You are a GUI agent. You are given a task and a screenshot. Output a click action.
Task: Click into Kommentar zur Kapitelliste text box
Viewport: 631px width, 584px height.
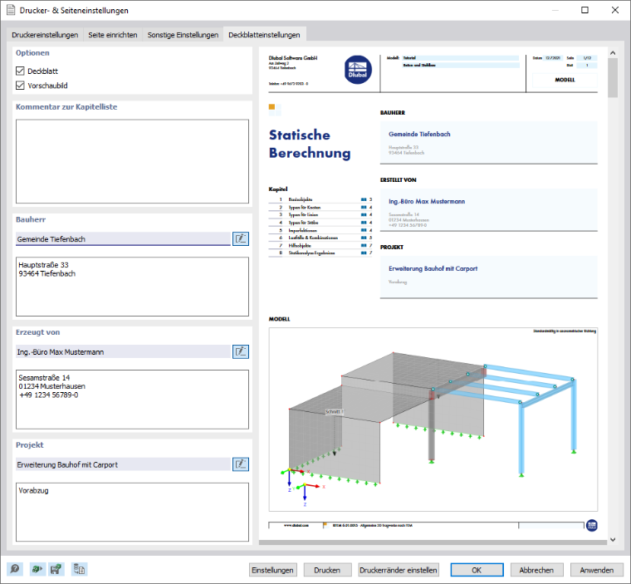132,161
